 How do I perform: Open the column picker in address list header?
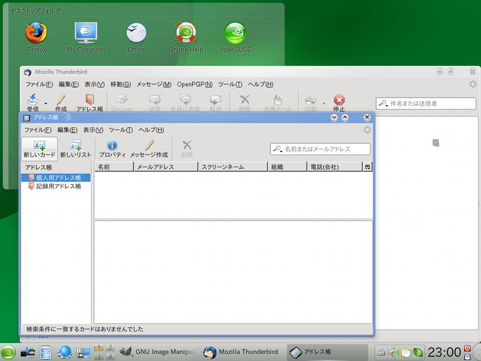pyautogui.click(x=367, y=167)
